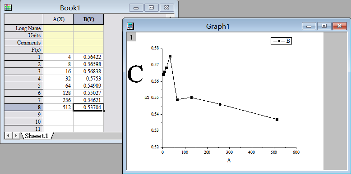Image resolution: width=351 pixels, height=174 pixels.
Task: Close the Book1 window
Action: tap(167, 8)
